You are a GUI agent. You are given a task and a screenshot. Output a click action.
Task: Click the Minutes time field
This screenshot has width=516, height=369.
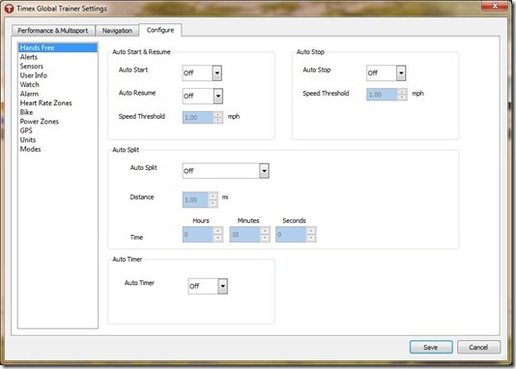245,235
